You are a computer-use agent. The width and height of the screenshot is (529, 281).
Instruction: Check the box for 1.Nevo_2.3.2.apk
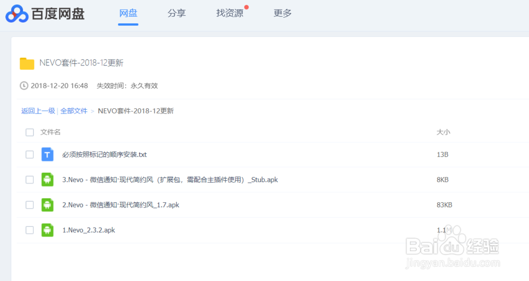tap(30, 230)
